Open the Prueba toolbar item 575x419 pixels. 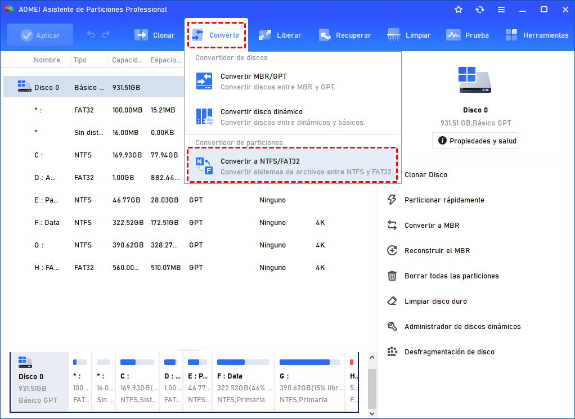coord(468,35)
